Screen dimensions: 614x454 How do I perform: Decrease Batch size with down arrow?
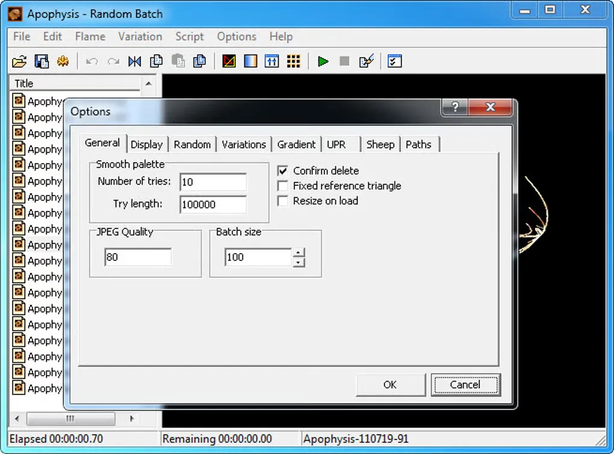(x=299, y=262)
